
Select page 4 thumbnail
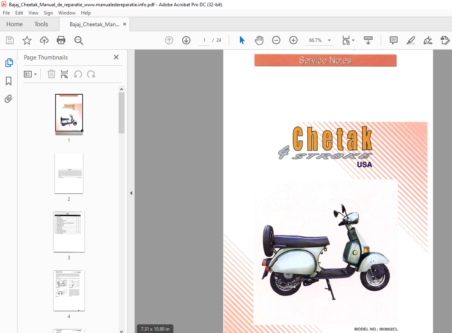(x=69, y=291)
